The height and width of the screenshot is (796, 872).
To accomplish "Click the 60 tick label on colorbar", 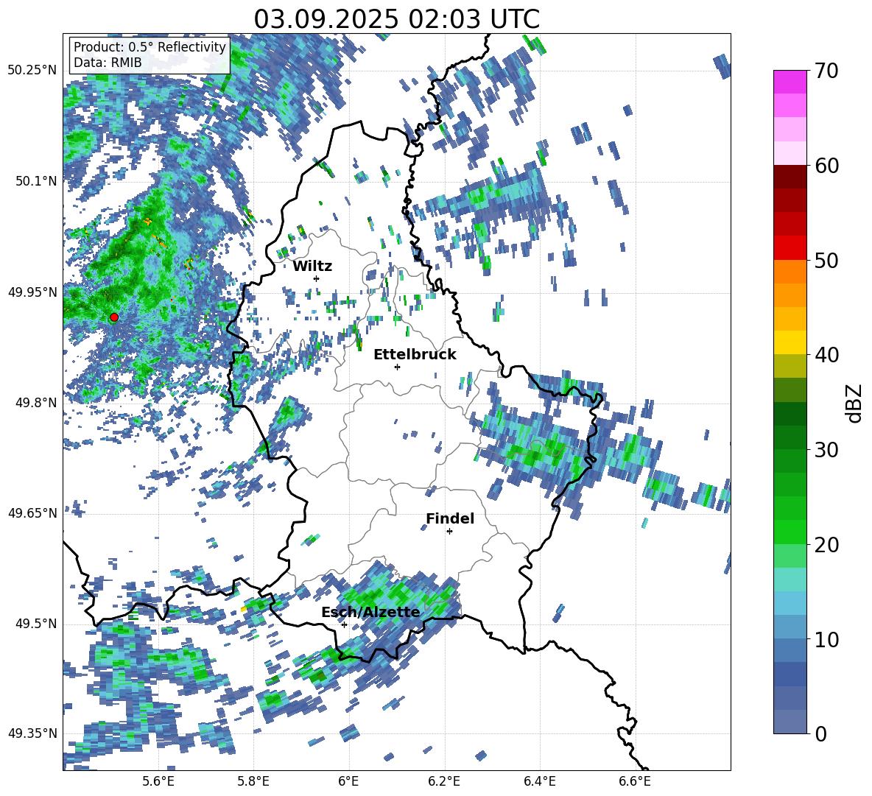I will point(826,166).
